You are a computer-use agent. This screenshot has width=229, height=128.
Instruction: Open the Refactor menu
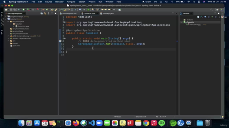tap(59, 2)
